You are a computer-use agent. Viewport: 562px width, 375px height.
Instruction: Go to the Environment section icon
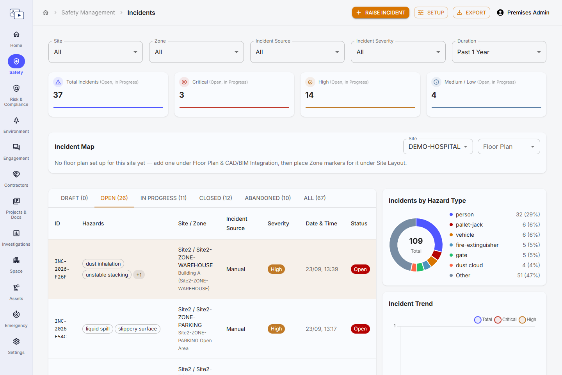tap(16, 120)
